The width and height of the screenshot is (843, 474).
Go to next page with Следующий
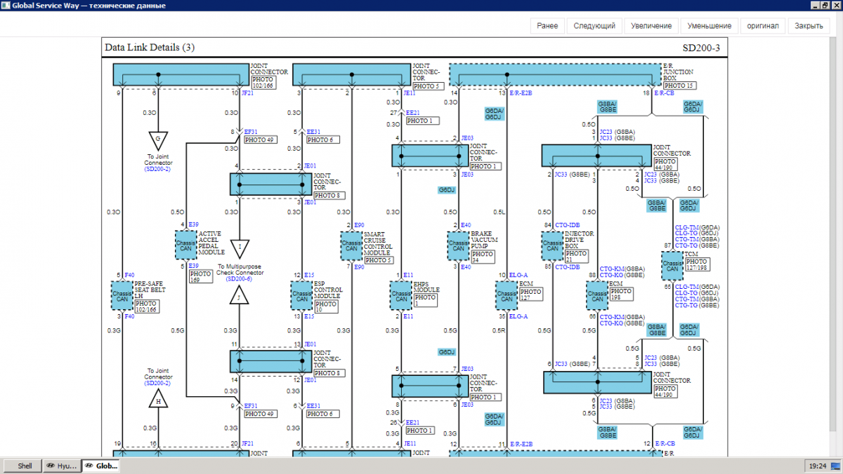click(x=594, y=26)
